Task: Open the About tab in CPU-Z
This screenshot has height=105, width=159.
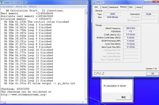Action: [x=139, y=7]
